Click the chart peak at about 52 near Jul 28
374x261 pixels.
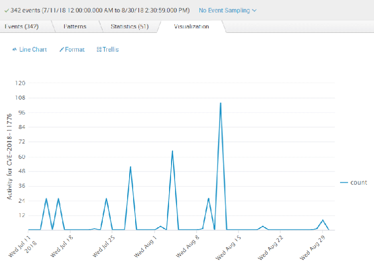point(131,167)
